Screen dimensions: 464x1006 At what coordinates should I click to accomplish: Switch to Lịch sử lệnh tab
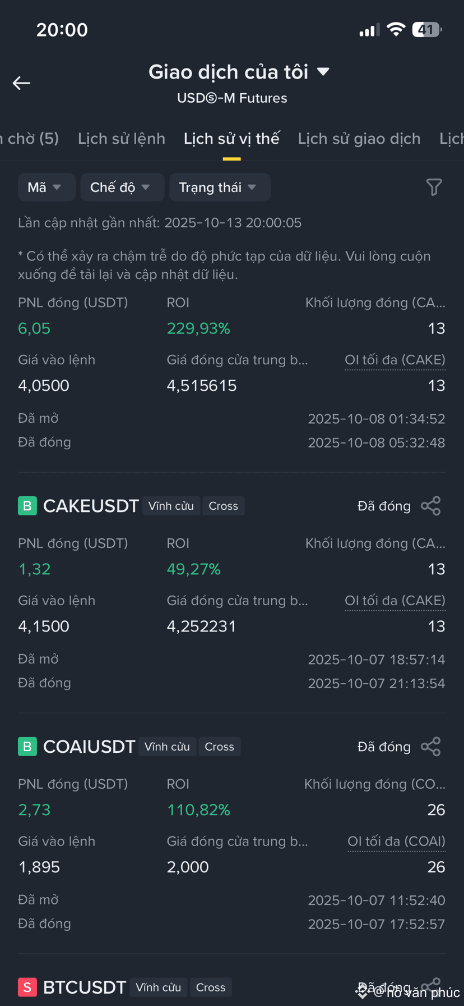122,139
